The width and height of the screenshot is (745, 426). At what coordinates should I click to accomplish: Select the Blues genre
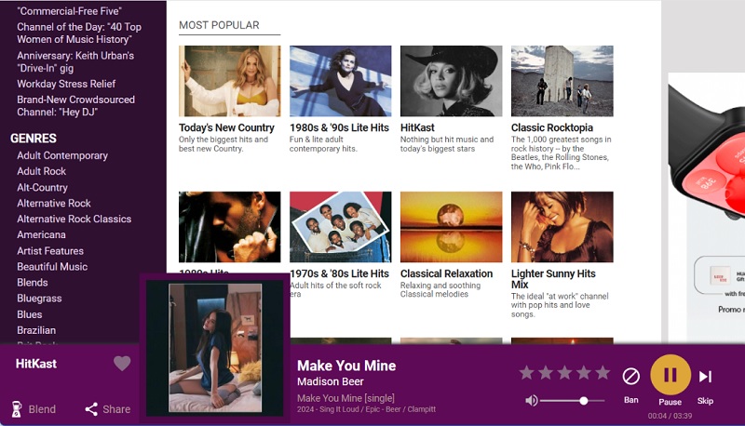click(30, 314)
